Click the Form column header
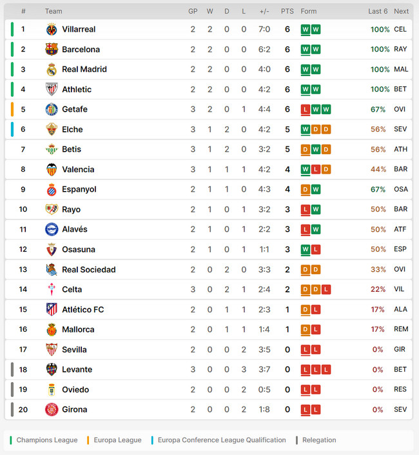Screen dimensions: 419x455 (308, 12)
